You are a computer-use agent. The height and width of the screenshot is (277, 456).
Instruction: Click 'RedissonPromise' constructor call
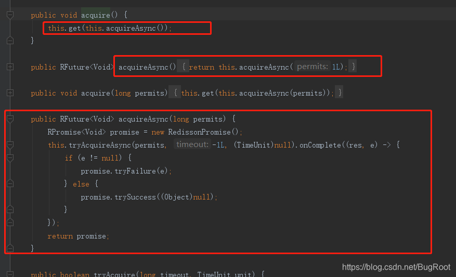[x=199, y=132]
